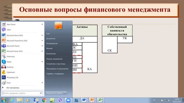Viewport: 184px width, 103px height.
Task: Click the СК cell on the slide
Action: [x=110, y=45]
